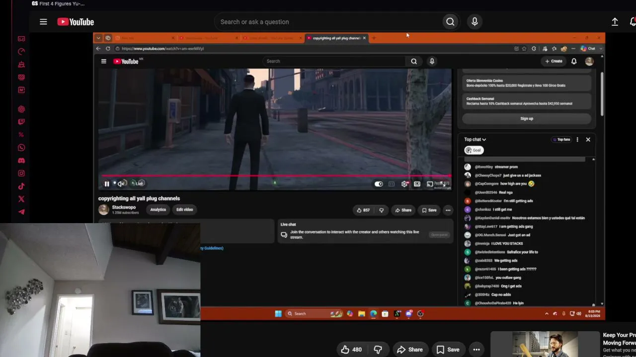Select the 'copyrighting all yall plug channels' browser tab
Screen dimensions: 636x357
tap(336, 38)
